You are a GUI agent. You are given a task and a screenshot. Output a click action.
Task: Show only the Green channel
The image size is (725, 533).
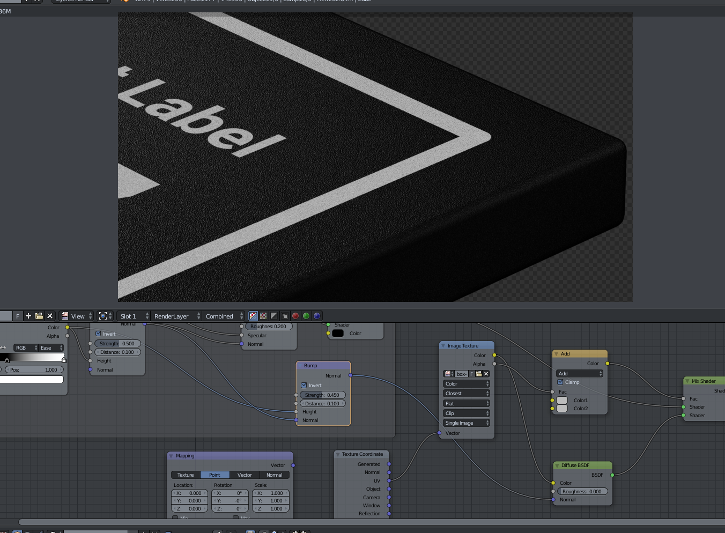click(x=306, y=316)
